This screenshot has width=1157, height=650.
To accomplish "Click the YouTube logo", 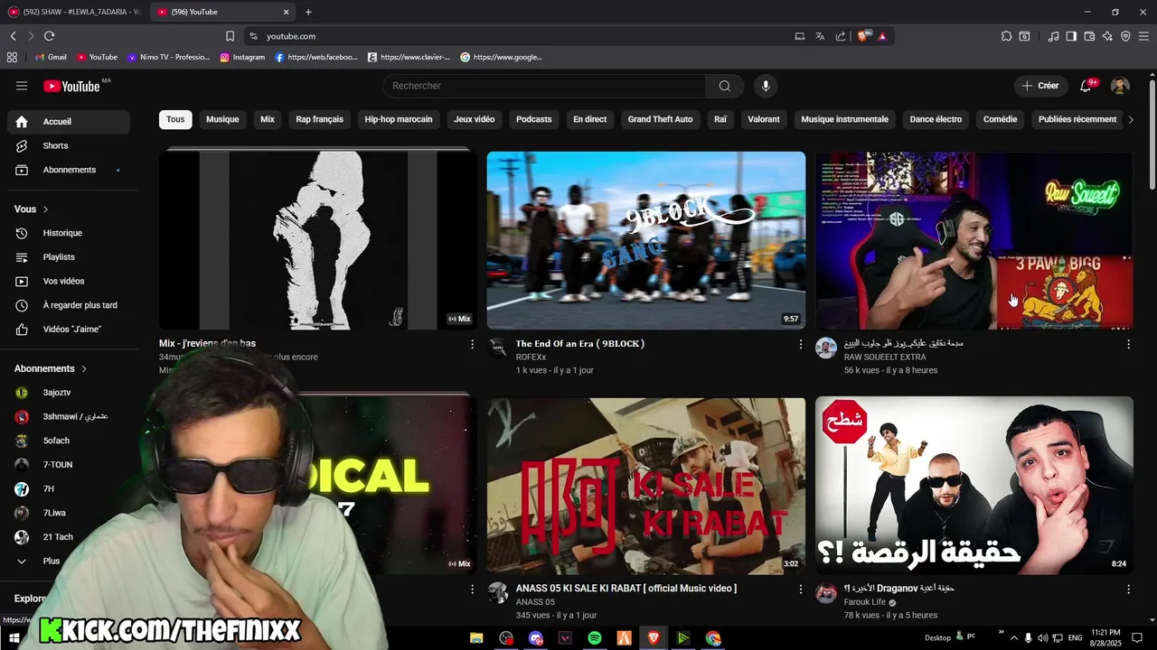I will pos(71,86).
